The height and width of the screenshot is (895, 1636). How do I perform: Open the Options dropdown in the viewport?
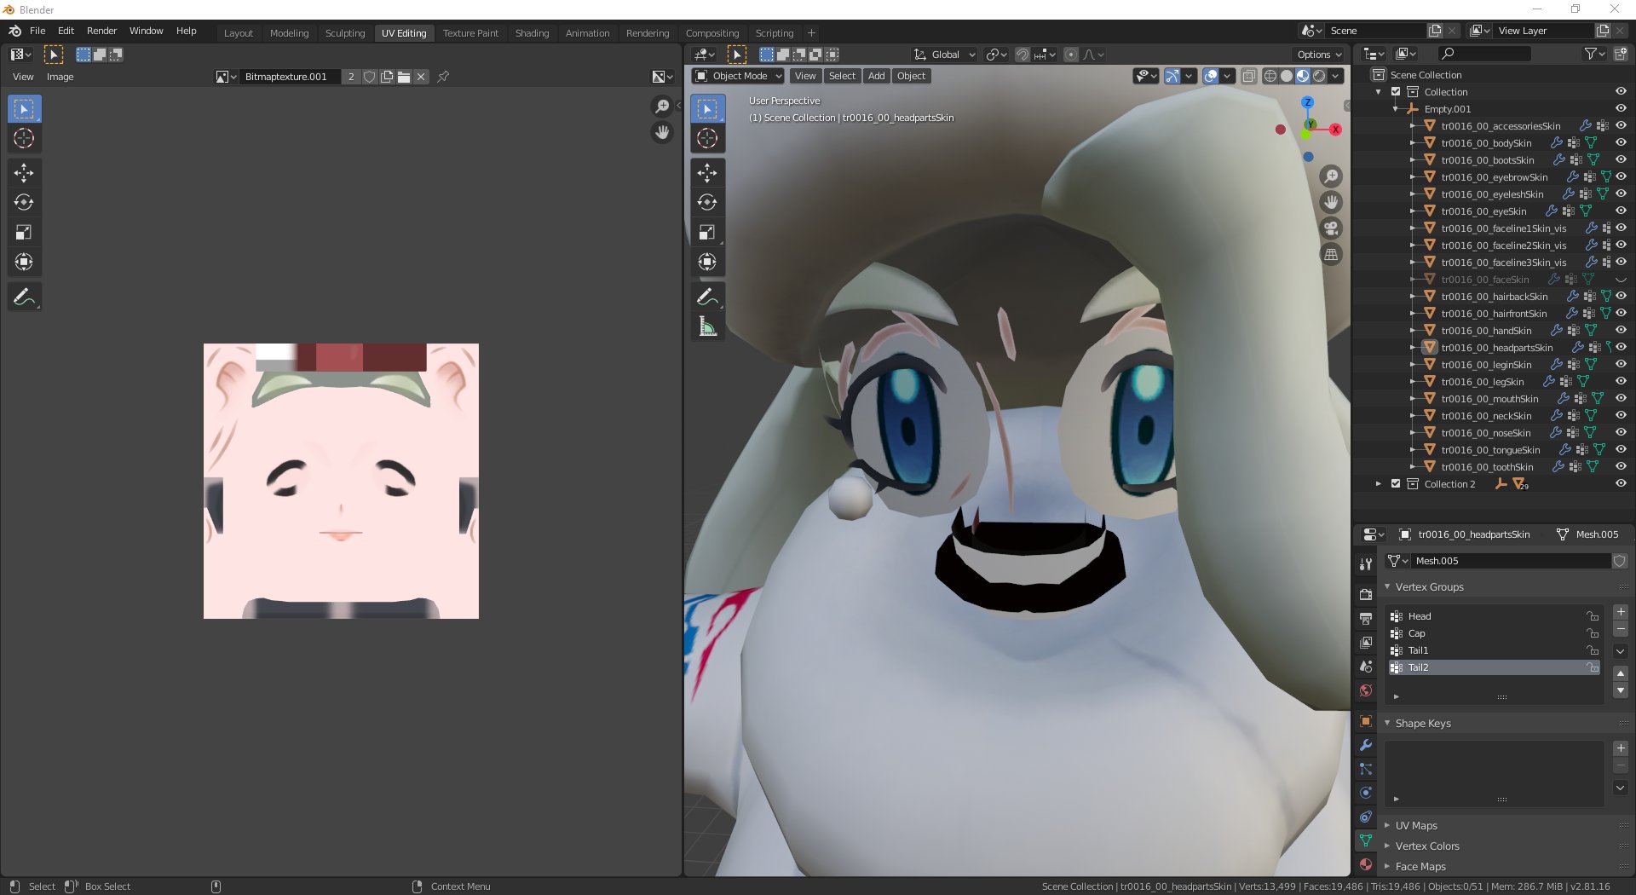(1319, 55)
